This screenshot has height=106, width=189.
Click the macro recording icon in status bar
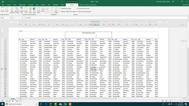(13, 101)
